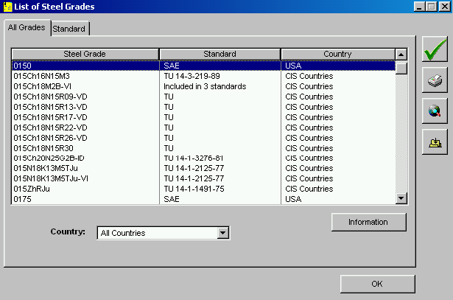Click the globe with magnifier search icon
The image size is (453, 300).
coord(435,111)
